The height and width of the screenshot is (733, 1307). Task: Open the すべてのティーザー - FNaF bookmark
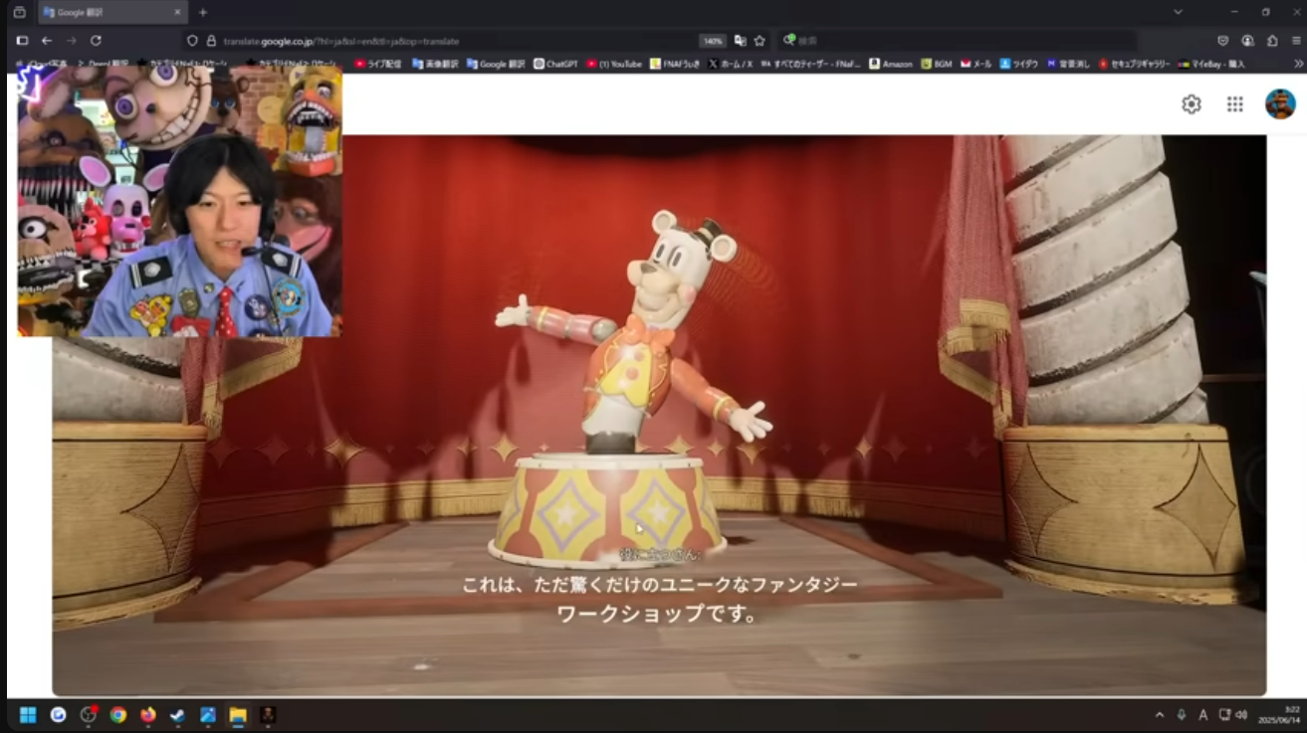pyautogui.click(x=810, y=64)
